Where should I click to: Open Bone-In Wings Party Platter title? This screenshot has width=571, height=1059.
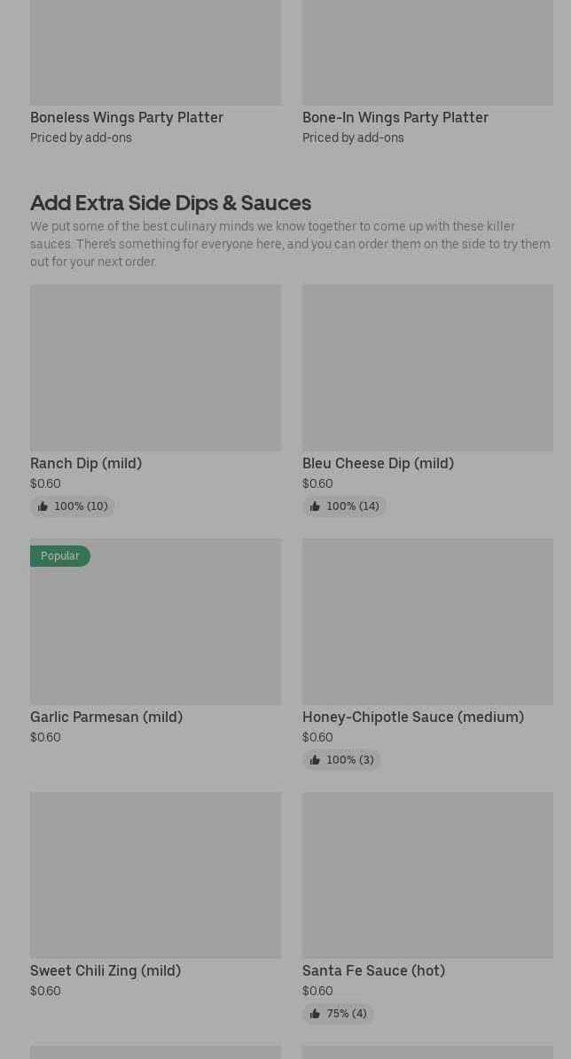(x=395, y=117)
